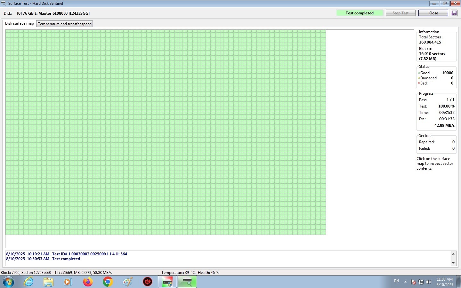
Task: Minimize the Surface Test window
Action: click(434, 4)
